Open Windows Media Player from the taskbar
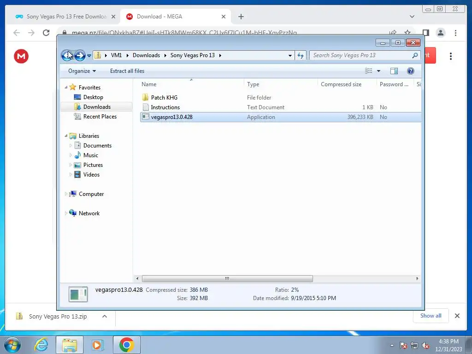This screenshot has width=472, height=354. (97, 345)
